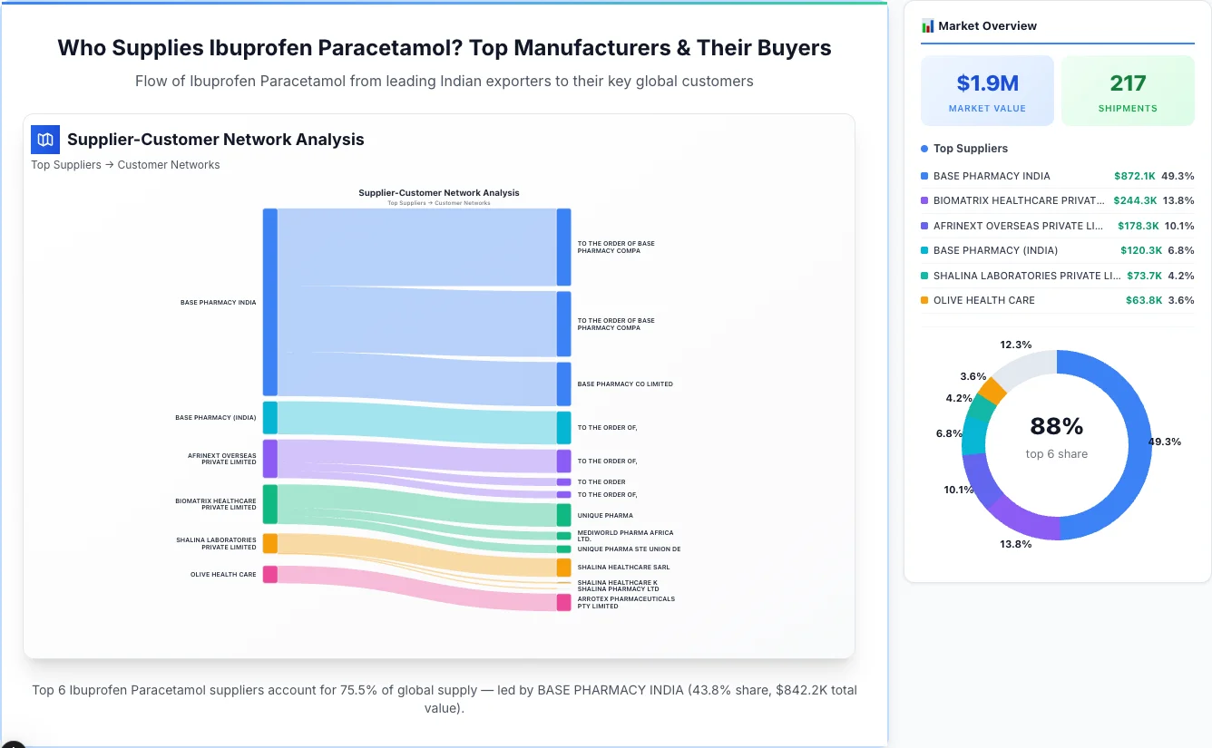Click the 88% top 6 share center label
Viewport: 1212px width, 748px height.
(1056, 425)
